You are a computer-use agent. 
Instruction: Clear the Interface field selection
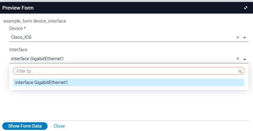[238, 59]
